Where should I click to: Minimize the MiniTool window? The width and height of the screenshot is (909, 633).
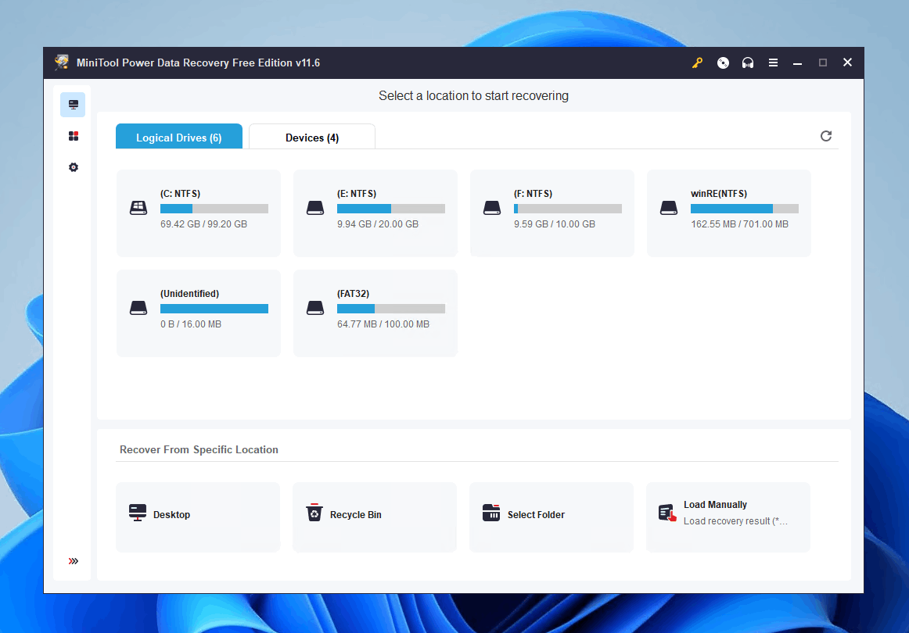[x=798, y=63]
